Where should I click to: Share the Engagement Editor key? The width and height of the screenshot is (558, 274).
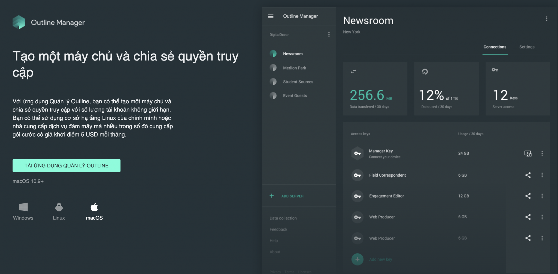(528, 196)
